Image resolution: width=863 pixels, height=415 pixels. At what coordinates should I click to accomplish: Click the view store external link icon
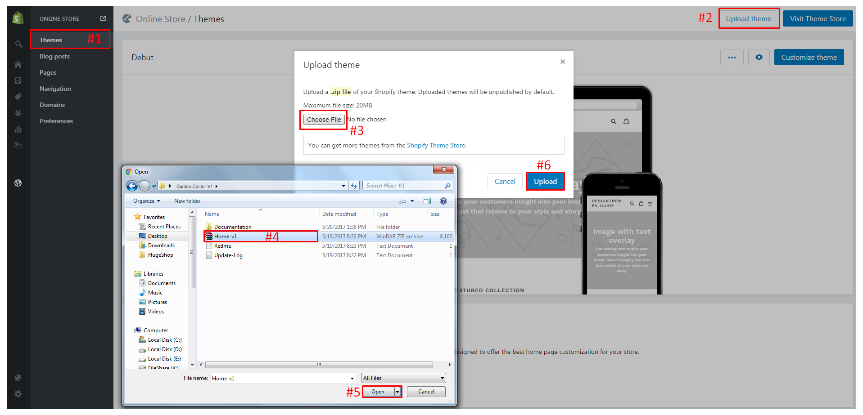tap(103, 18)
